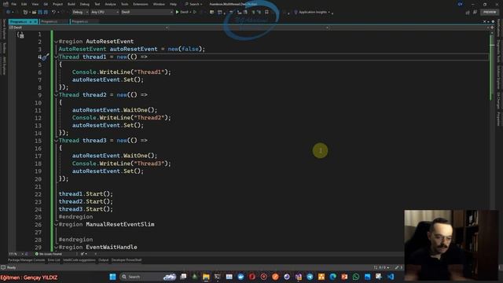Collapse the thread3 lambda block
The height and width of the screenshot is (283, 503).
tap(56, 141)
